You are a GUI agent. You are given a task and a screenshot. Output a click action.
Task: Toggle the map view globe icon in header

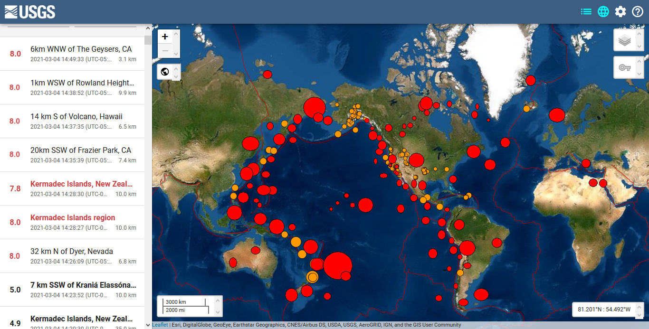pyautogui.click(x=603, y=11)
